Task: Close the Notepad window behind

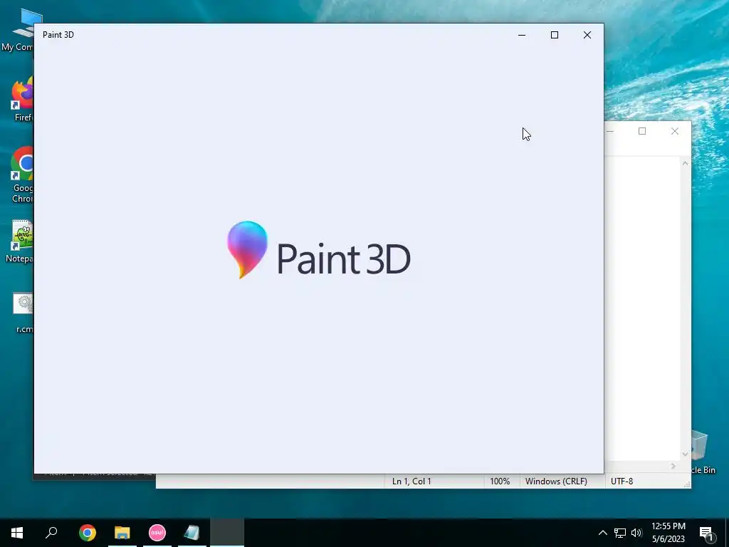Action: (x=675, y=132)
